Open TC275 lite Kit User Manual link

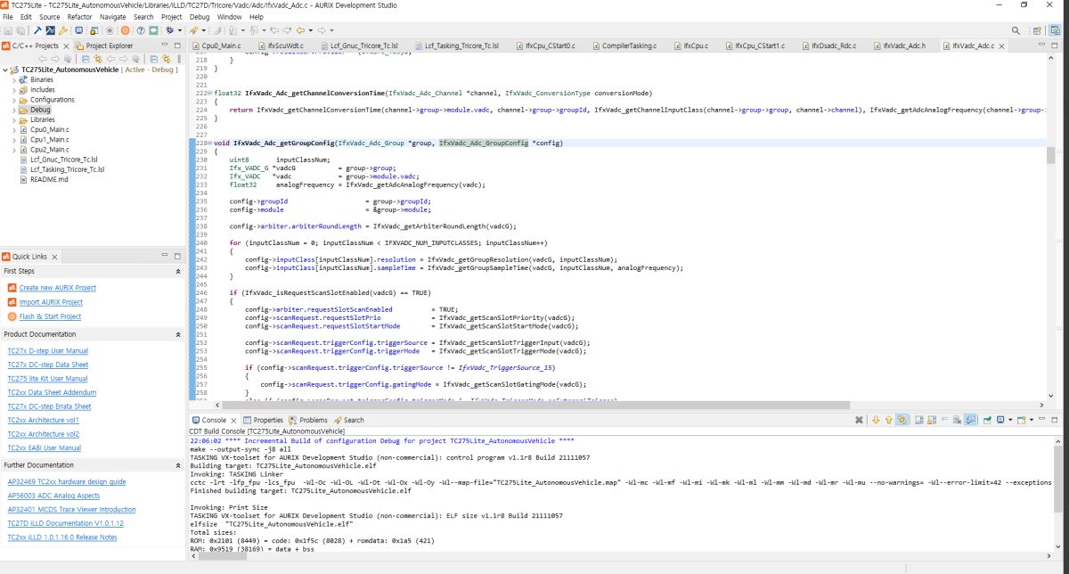47,379
